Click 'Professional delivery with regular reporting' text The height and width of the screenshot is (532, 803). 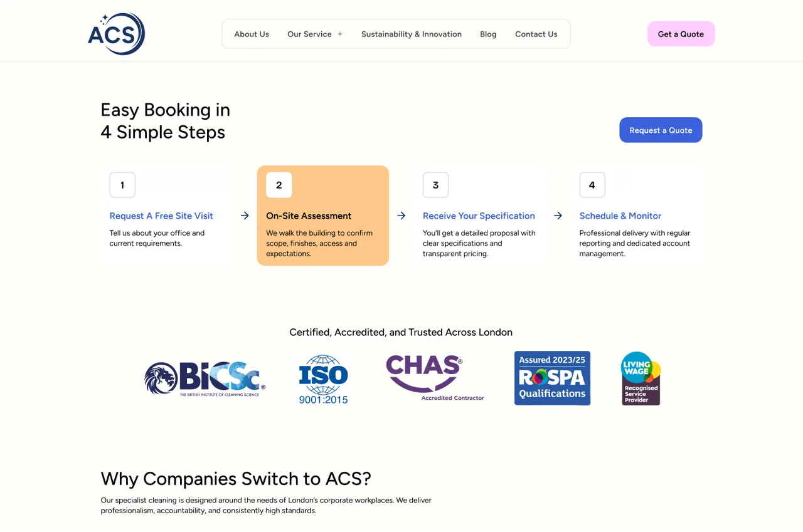pos(635,243)
